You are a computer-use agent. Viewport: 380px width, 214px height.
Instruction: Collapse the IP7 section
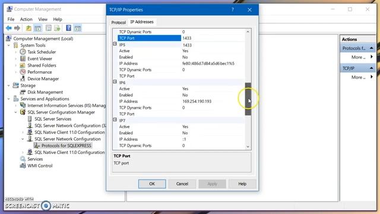coord(115,119)
